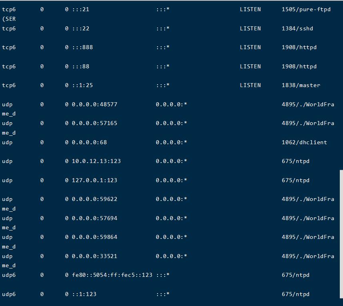Click the LISTEN state on the :::22 row
The height and width of the screenshot is (306, 343).
(250, 28)
